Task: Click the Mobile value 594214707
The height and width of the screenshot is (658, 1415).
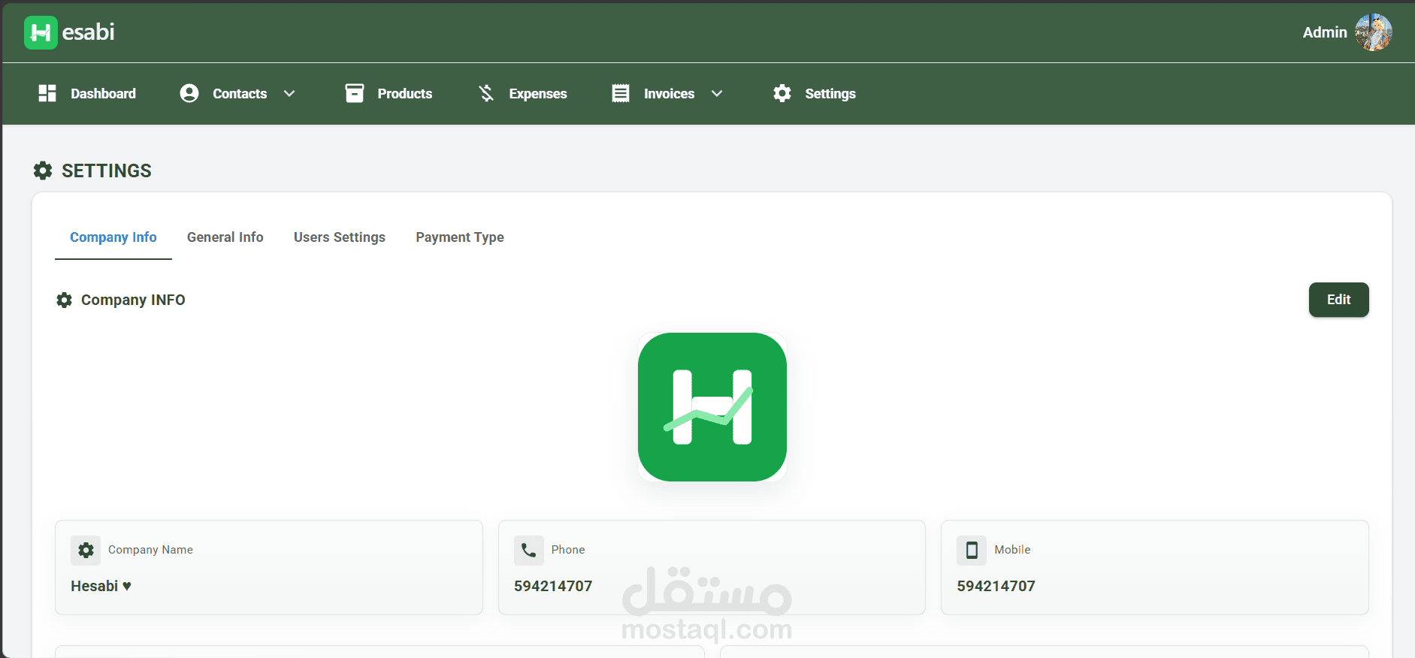Action: tap(996, 586)
